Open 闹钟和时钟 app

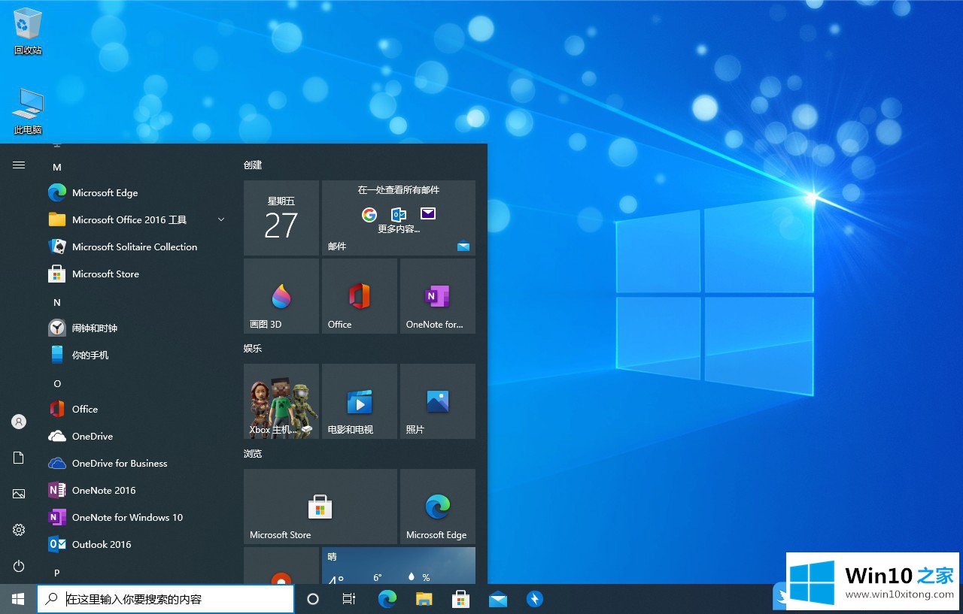137,328
